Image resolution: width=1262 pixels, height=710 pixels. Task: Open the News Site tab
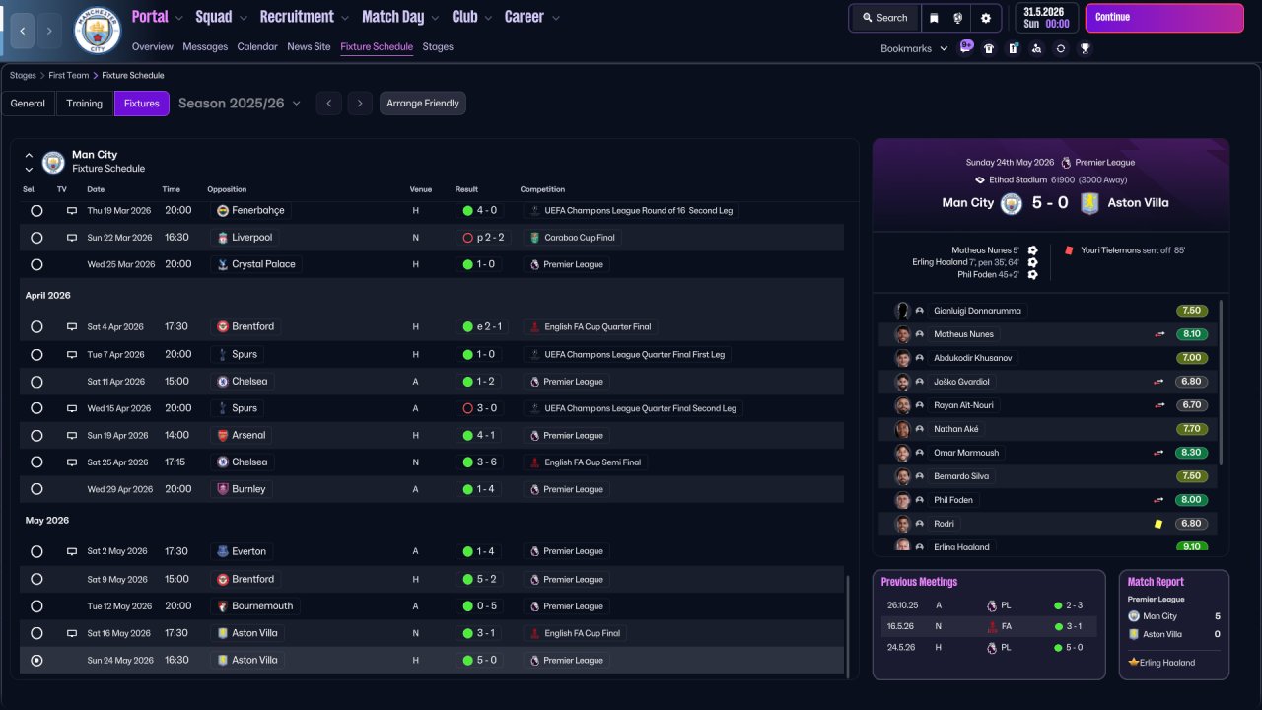(x=309, y=46)
